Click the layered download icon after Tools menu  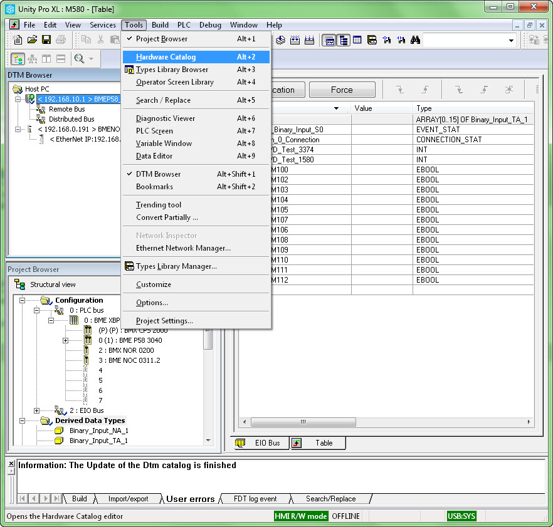point(280,40)
